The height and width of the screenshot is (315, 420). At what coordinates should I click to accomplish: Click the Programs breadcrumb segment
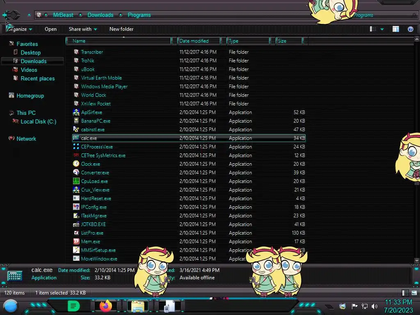[139, 15]
